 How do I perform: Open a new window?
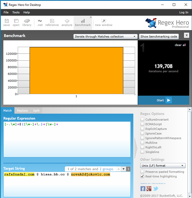click(x=104, y=23)
